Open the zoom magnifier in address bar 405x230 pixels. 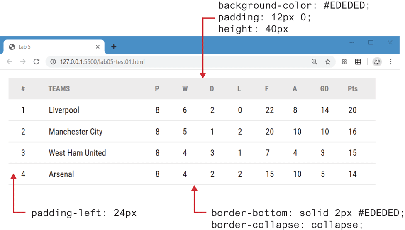coord(314,62)
